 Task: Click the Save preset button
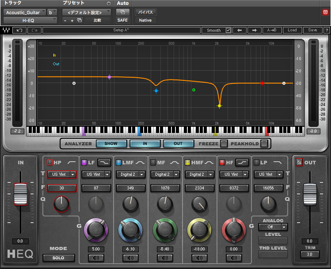(312, 30)
